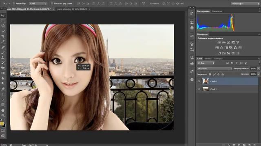Select the Zoom tool
The width and height of the screenshot is (261, 146).
tap(3, 115)
